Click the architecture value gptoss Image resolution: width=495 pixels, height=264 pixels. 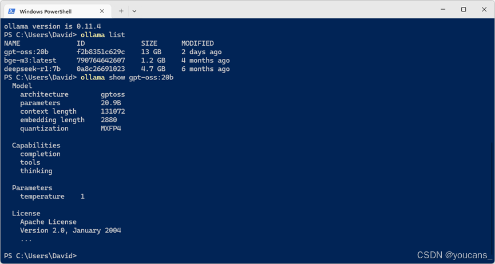113,94
